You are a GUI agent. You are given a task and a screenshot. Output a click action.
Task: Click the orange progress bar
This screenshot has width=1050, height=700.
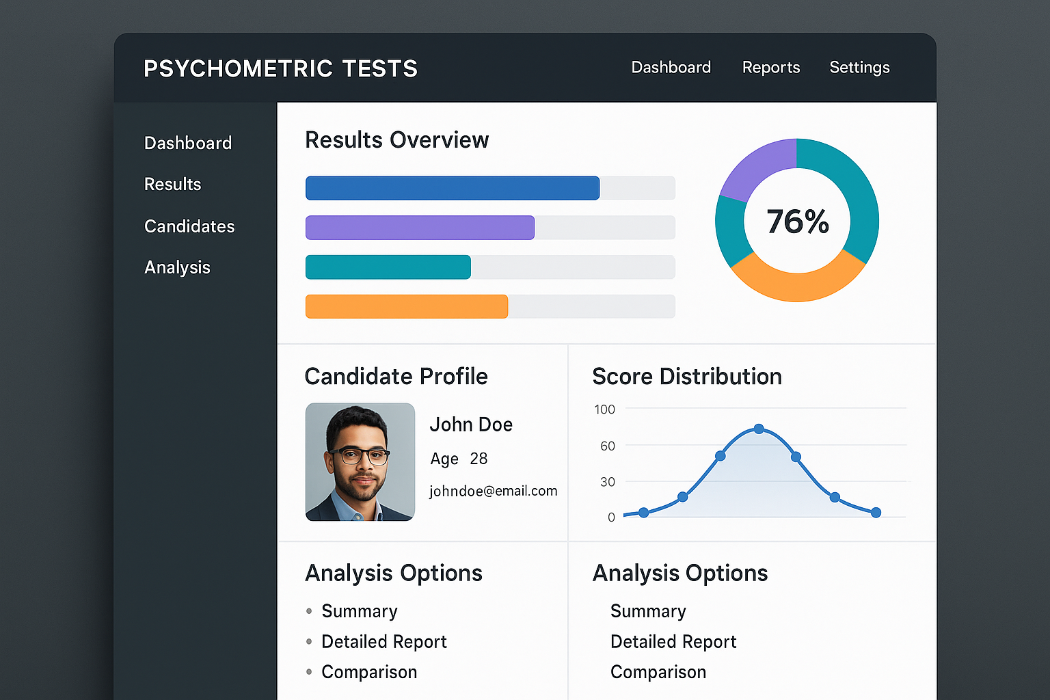tap(406, 306)
